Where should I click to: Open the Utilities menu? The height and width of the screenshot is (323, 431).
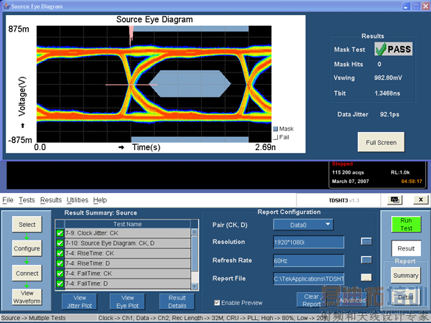(78, 200)
